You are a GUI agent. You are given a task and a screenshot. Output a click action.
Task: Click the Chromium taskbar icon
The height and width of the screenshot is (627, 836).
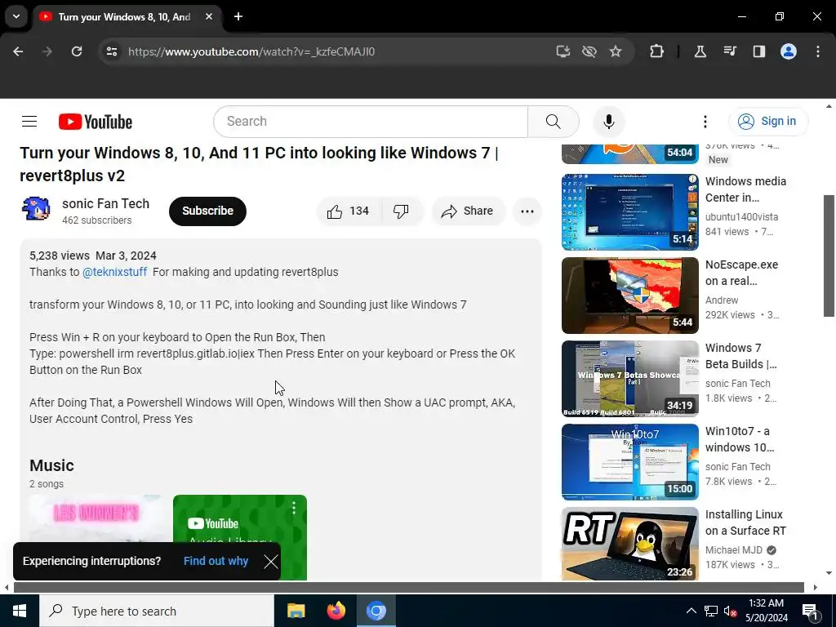(x=376, y=611)
